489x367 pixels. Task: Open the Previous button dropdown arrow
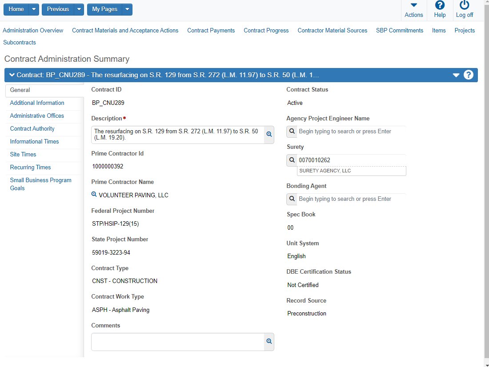click(x=78, y=9)
